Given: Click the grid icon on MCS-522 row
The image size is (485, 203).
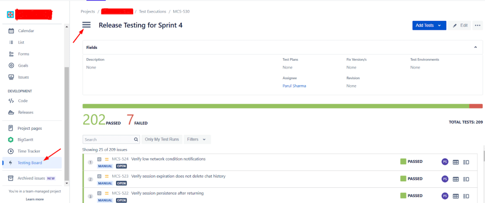Looking at the screenshot, I should click(x=456, y=196).
